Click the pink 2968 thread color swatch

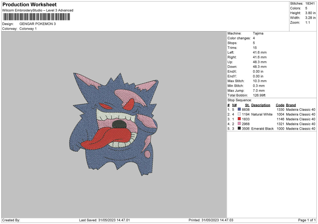[x=239, y=124]
